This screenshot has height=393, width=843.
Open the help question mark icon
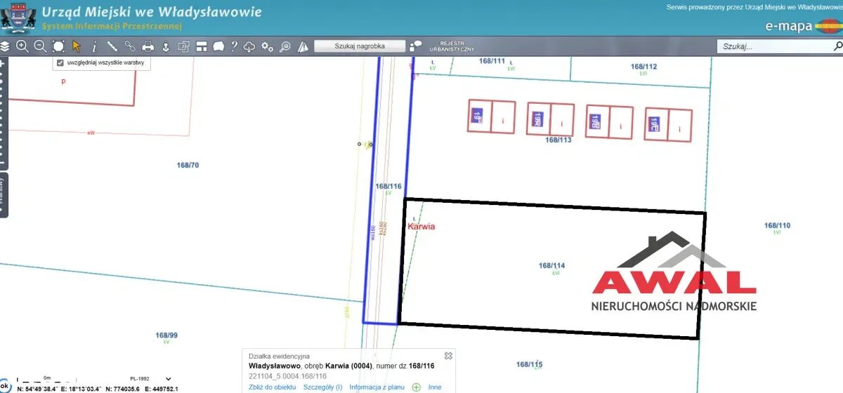234,46
